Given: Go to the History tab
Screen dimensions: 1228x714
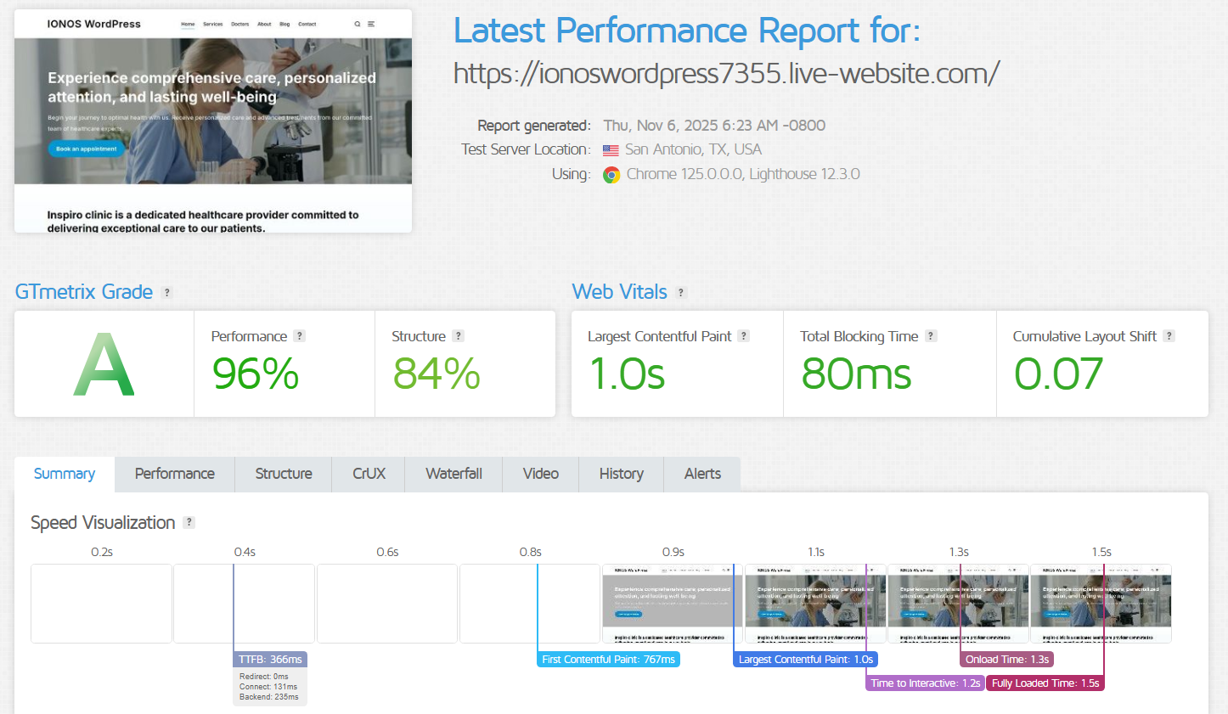Looking at the screenshot, I should click(x=622, y=474).
